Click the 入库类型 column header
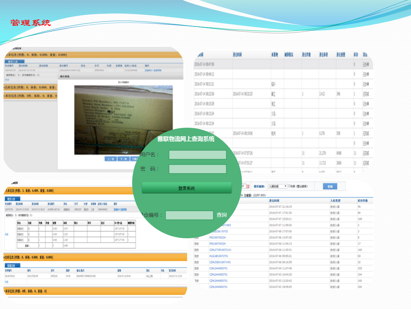This screenshot has height=309, width=411. [x=335, y=201]
